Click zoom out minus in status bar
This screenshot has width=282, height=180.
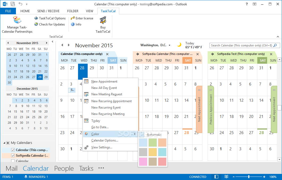(x=234, y=177)
